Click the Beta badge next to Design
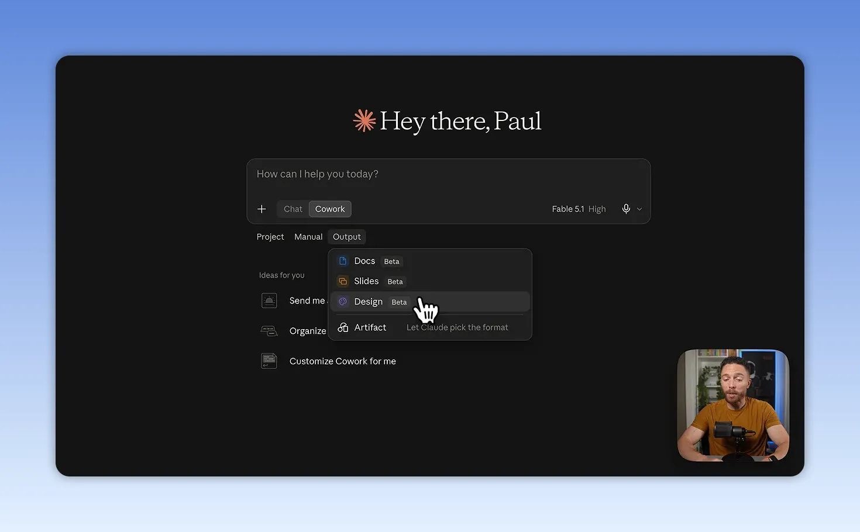 pyautogui.click(x=400, y=302)
